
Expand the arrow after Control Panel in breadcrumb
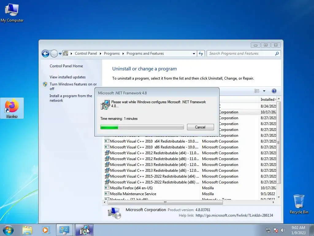point(100,53)
